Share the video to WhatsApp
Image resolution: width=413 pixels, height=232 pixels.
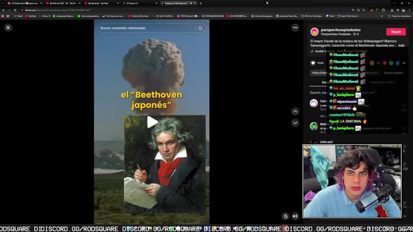coord(391,63)
